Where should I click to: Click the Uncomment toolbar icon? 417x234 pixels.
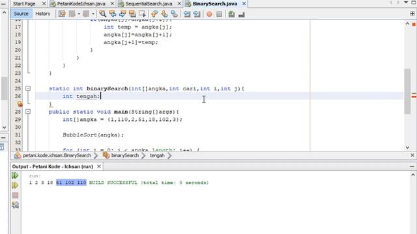tap(242, 14)
